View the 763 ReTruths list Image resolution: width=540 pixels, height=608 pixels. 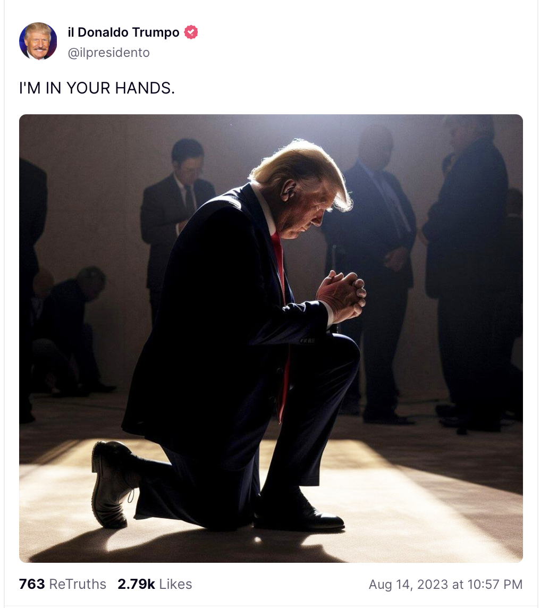(x=62, y=584)
